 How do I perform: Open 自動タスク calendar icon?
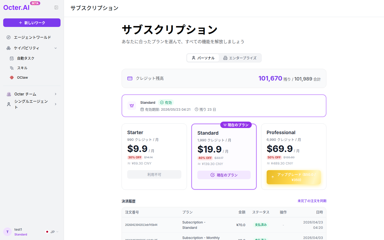12,58
